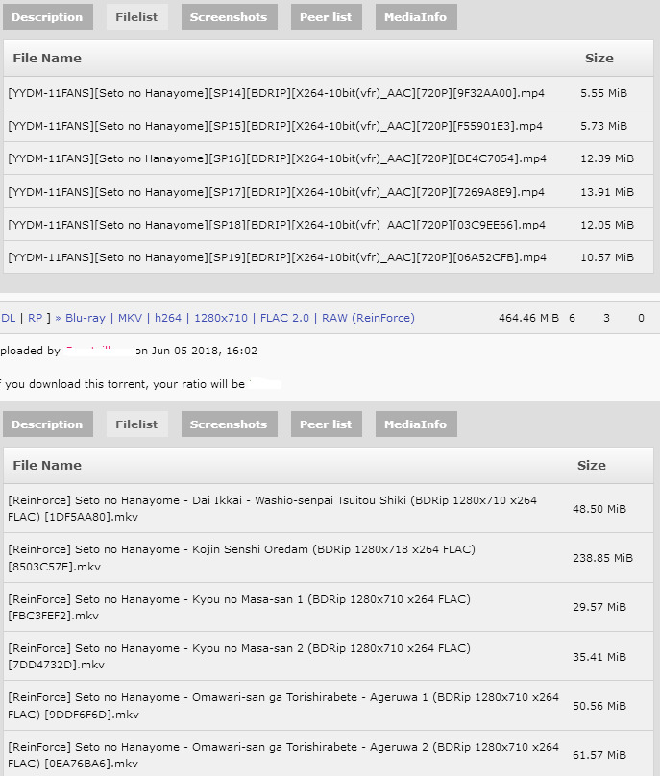Show MediaInfo tab for the YYDM-11FANS torrent

(415, 17)
